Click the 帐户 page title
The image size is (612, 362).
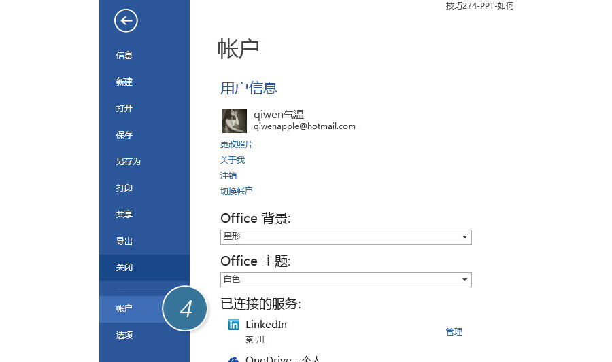click(238, 49)
